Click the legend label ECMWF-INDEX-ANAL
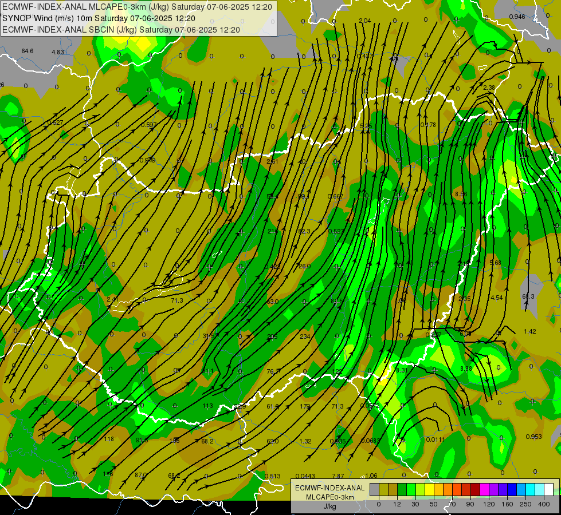 pos(329,488)
